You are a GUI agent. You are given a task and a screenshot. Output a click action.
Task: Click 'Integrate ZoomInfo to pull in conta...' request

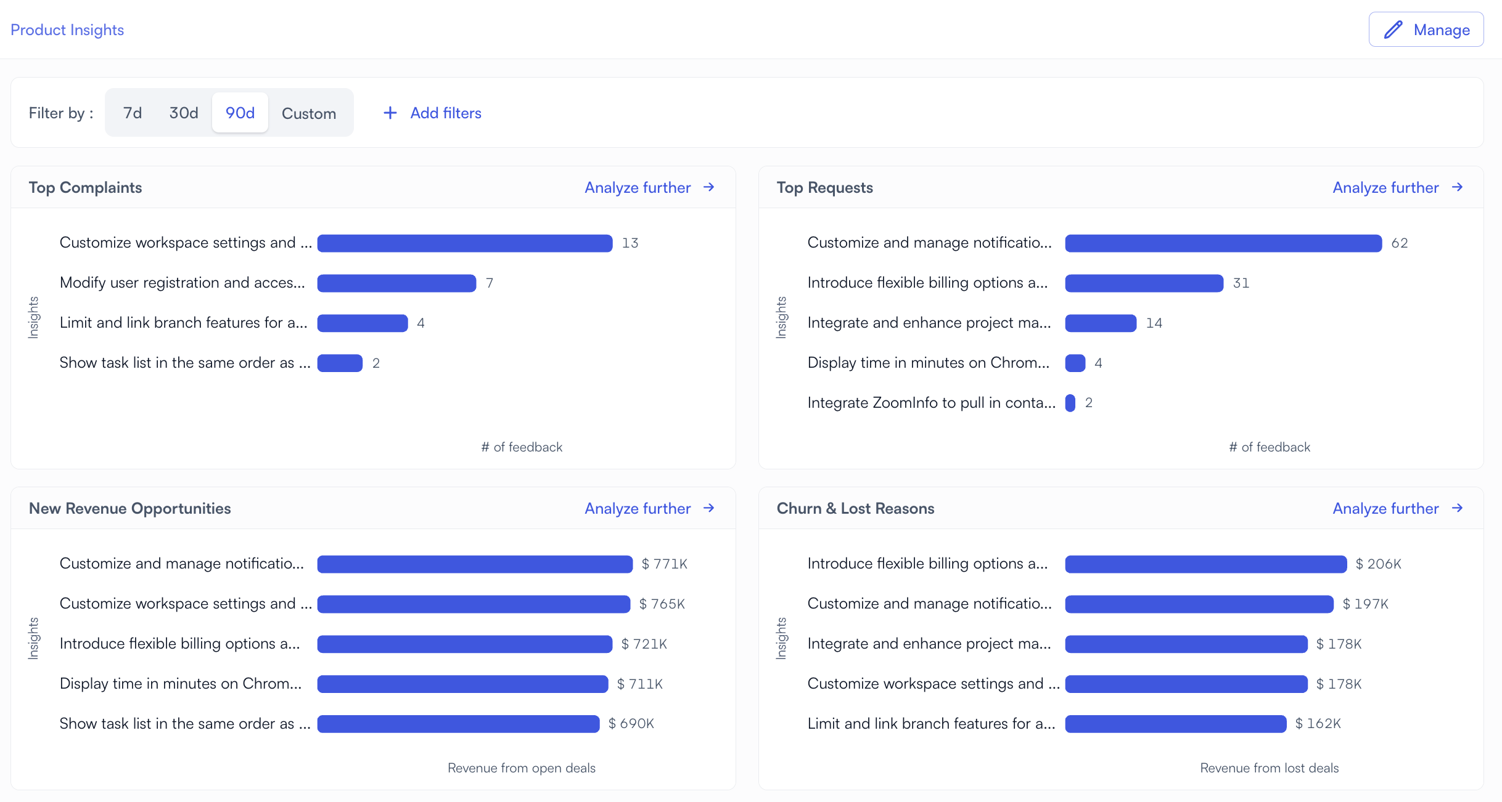pyautogui.click(x=932, y=402)
